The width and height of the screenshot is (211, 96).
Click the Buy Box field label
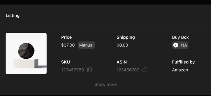pos(180,37)
